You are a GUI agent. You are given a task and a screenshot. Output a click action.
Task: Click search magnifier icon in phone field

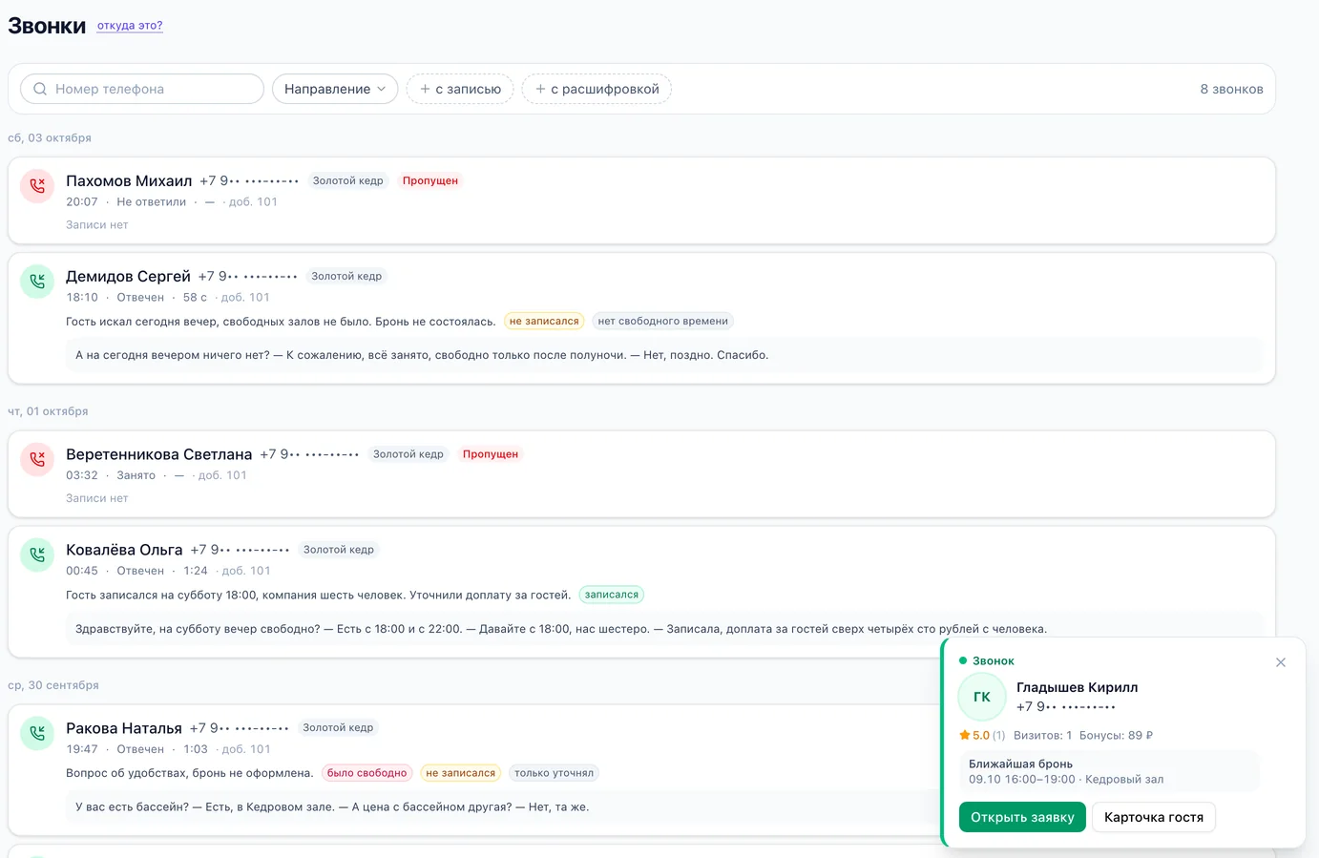pyautogui.click(x=40, y=89)
